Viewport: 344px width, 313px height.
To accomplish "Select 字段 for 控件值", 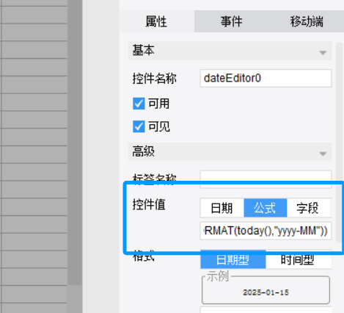I will coord(308,208).
